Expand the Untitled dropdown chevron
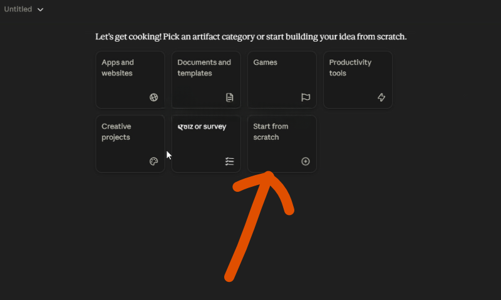The width and height of the screenshot is (501, 300). coord(40,9)
